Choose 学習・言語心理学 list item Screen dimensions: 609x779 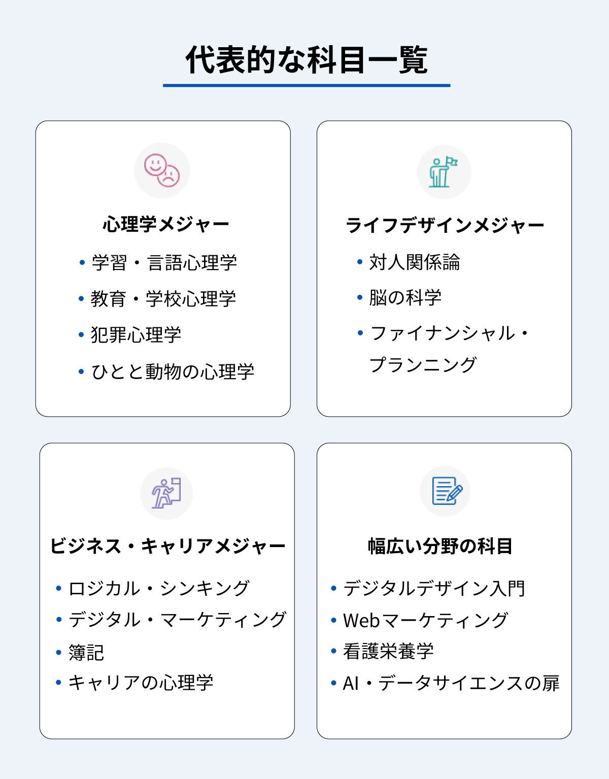[164, 262]
